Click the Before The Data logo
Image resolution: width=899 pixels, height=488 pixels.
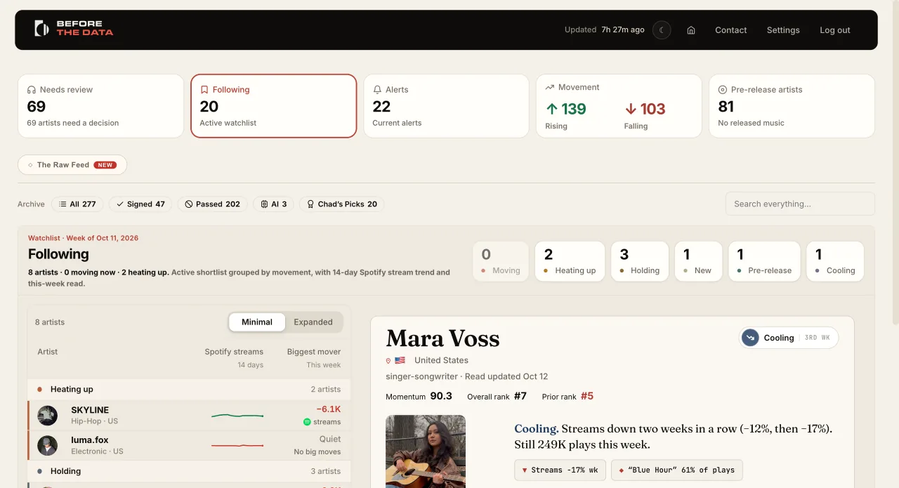pos(74,28)
